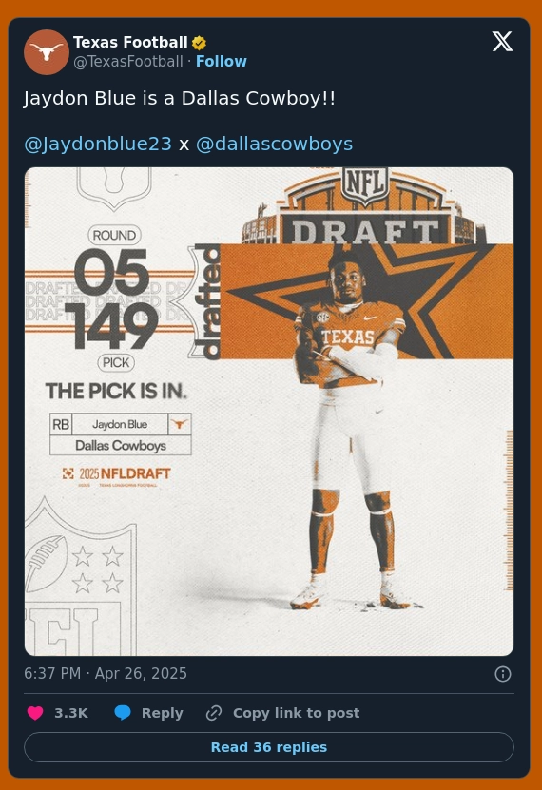This screenshot has width=542, height=790.
Task: Like the post with the heart icon
Action: point(35,713)
